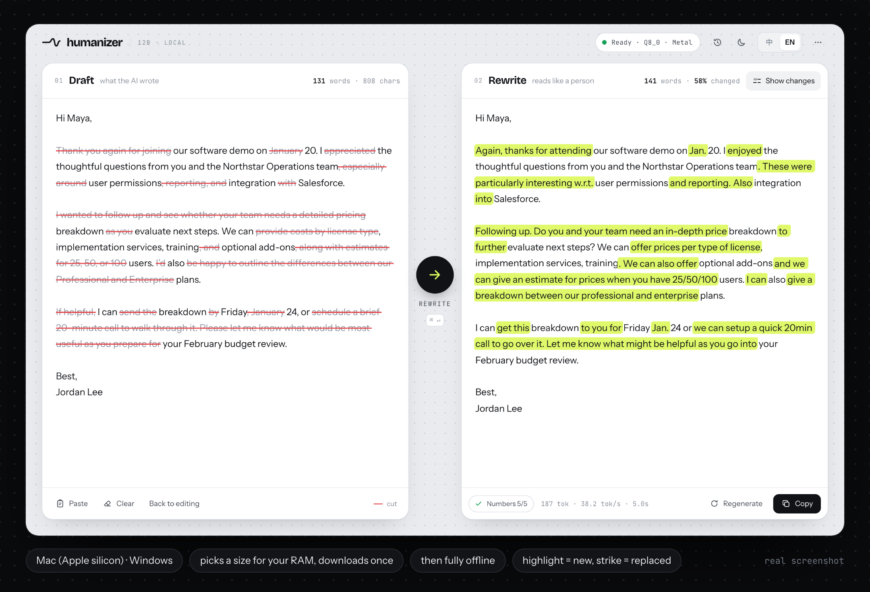Screen dimensions: 870x592
Task: Click 'then fully offline' pill
Action: pyautogui.click(x=458, y=561)
